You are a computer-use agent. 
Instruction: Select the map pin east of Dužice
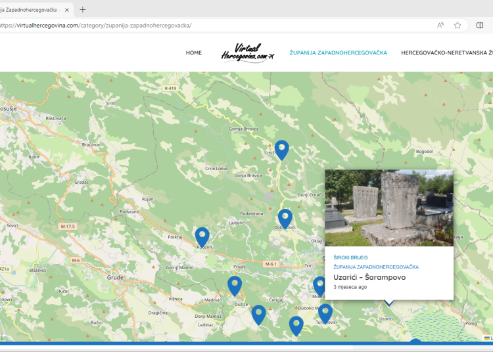click(x=258, y=315)
